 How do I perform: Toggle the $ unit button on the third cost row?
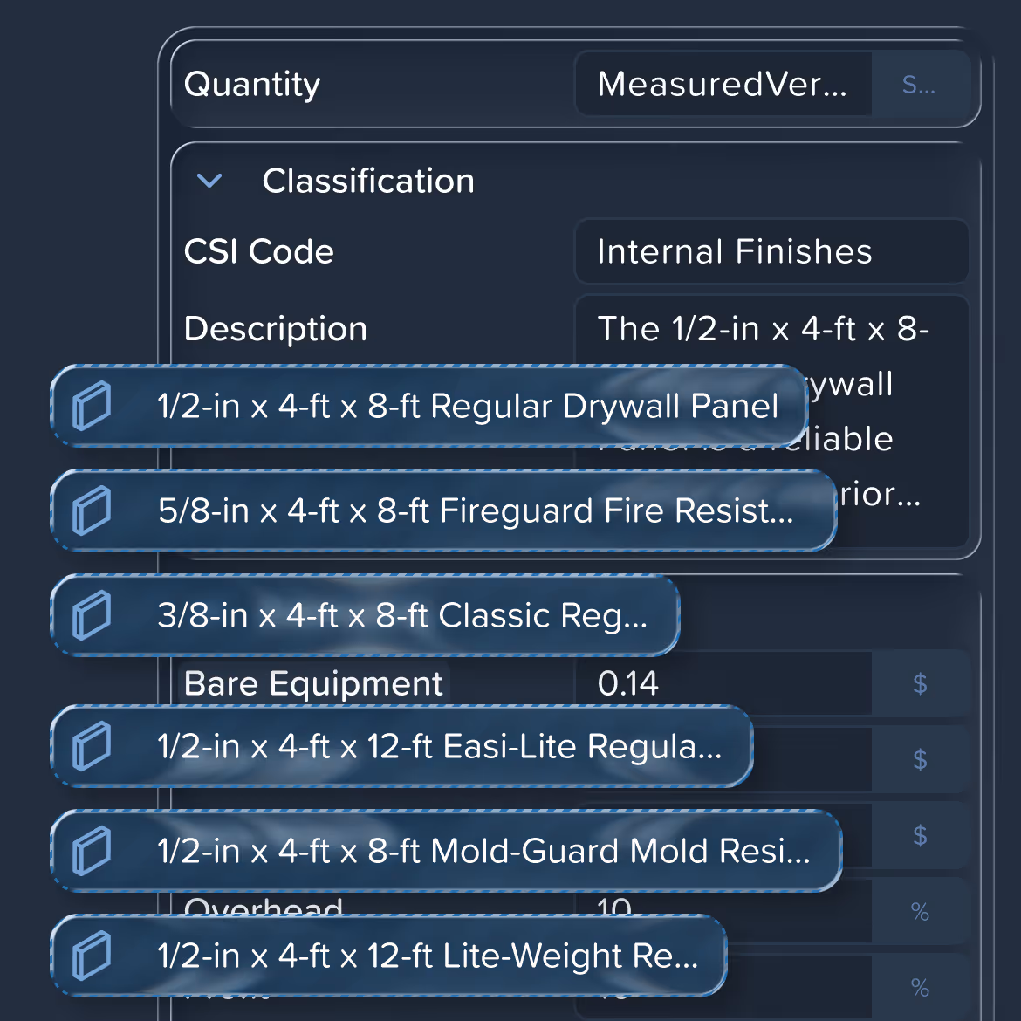pos(919,835)
